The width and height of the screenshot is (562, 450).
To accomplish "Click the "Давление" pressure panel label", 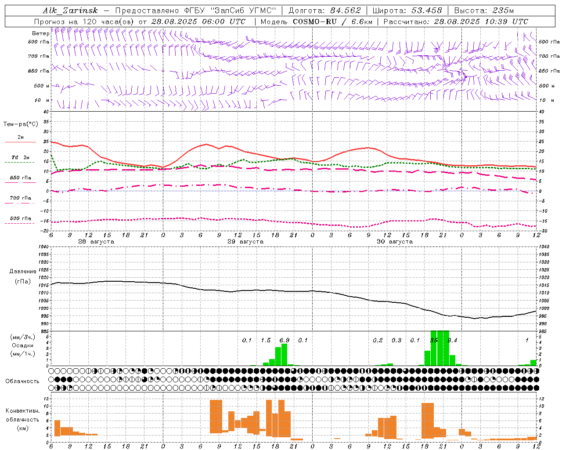I will pos(23,272).
